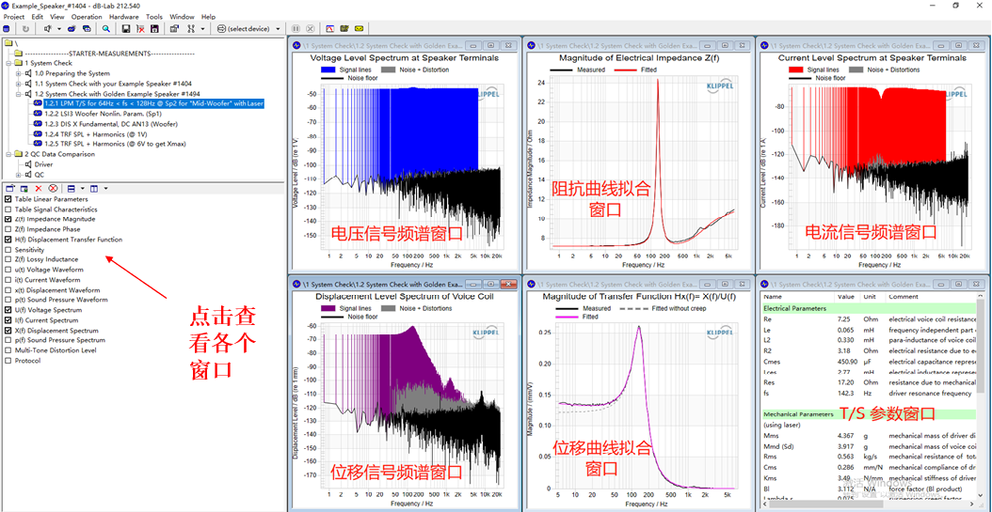Expand the QC tree node
The width and height of the screenshot is (992, 512).
point(18,174)
